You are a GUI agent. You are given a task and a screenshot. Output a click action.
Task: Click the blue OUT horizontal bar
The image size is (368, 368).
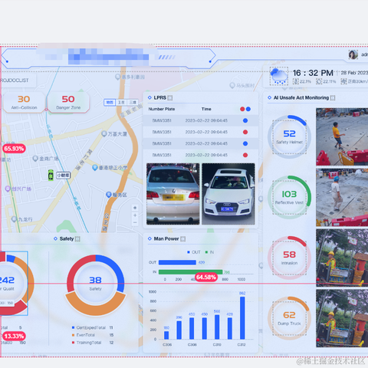pos(177,262)
